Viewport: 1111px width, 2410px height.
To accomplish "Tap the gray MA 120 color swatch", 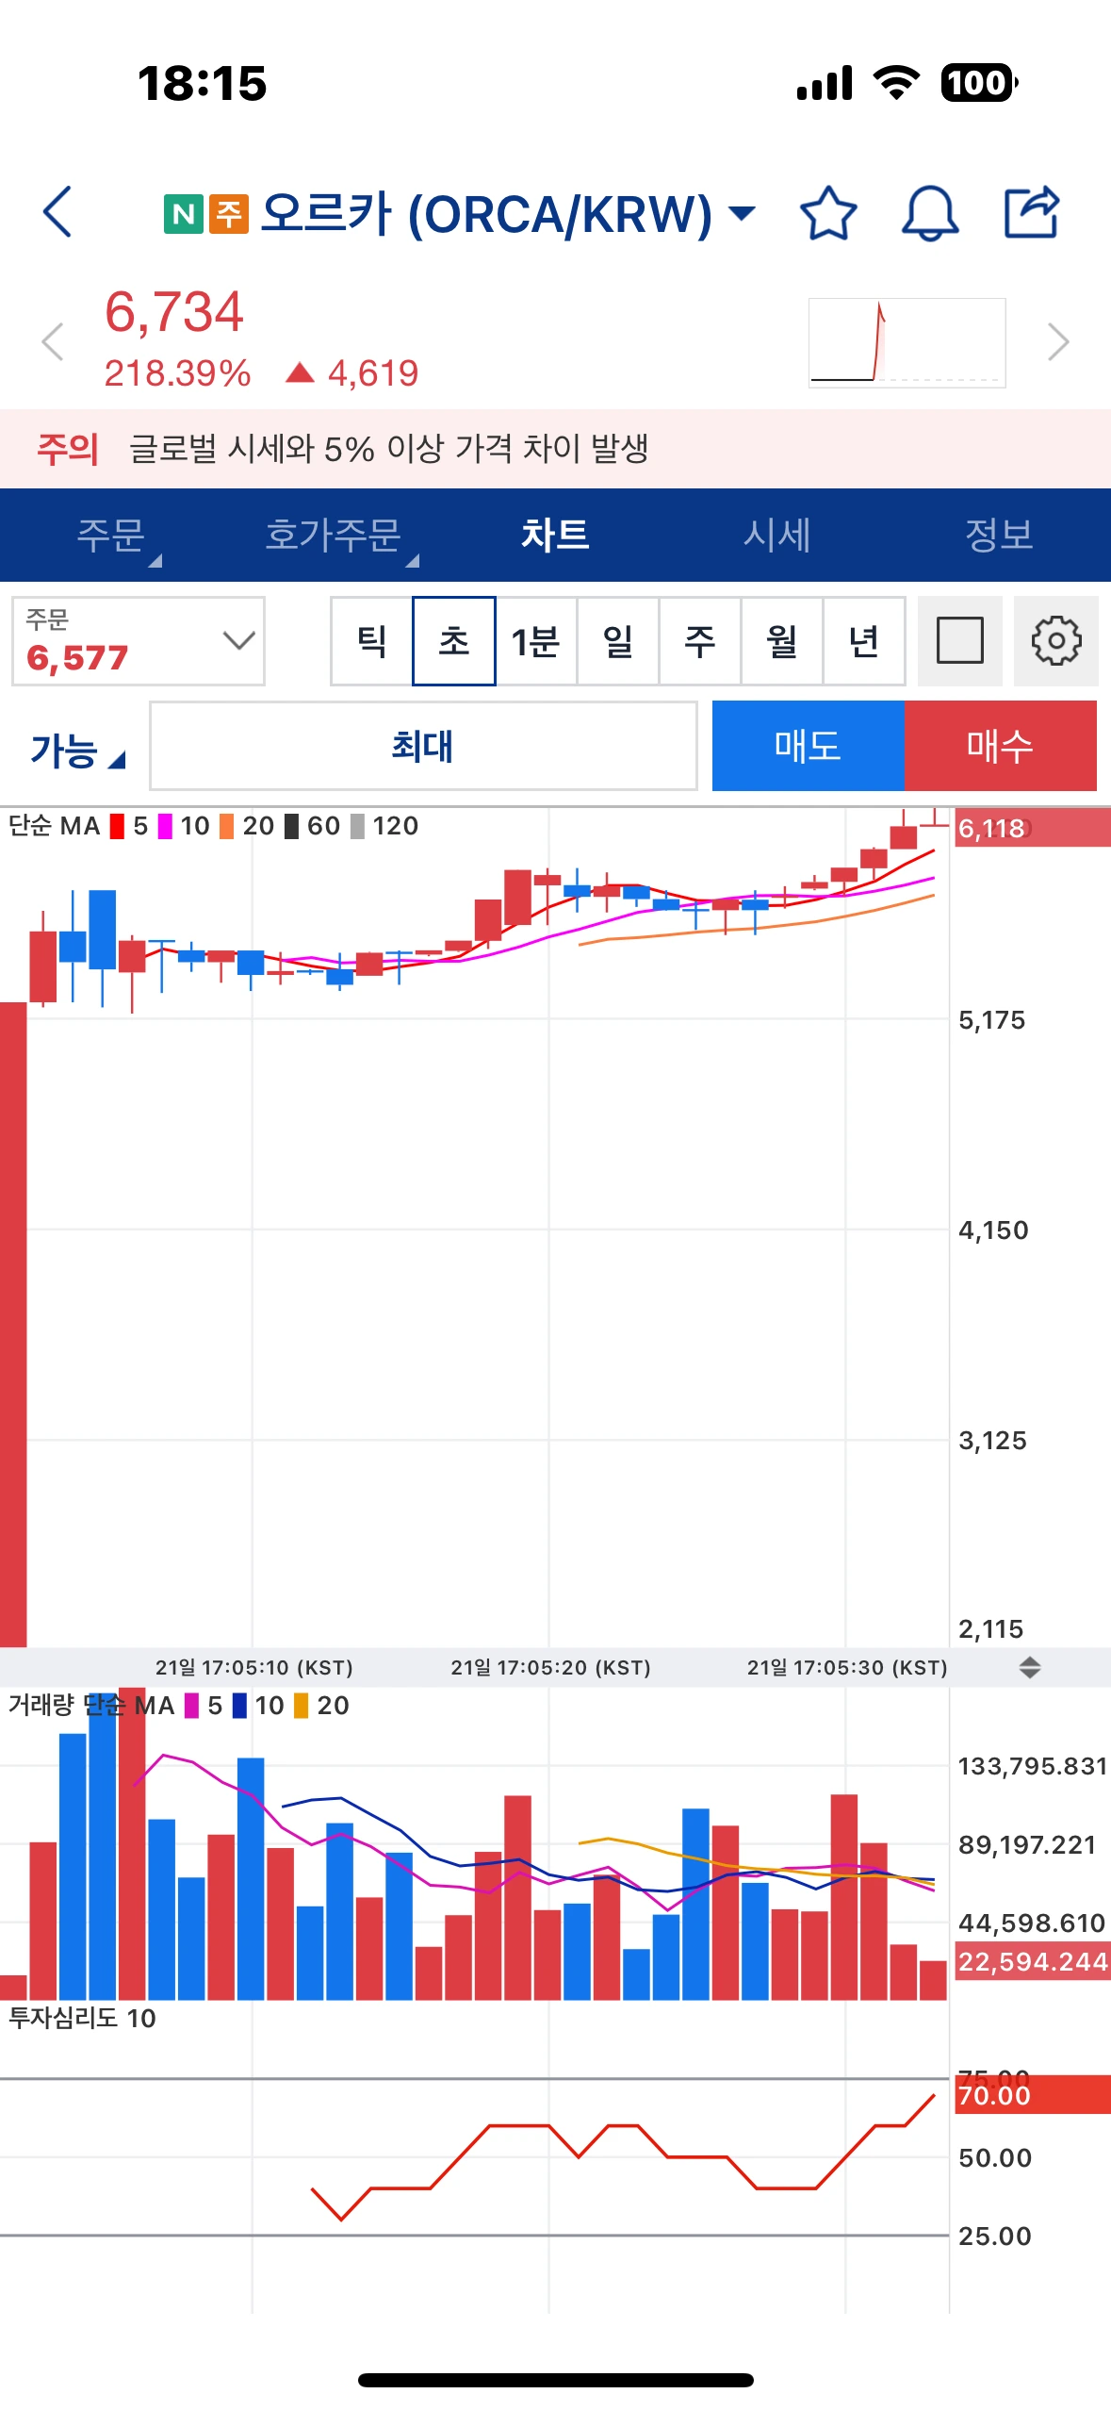I will click(x=357, y=827).
